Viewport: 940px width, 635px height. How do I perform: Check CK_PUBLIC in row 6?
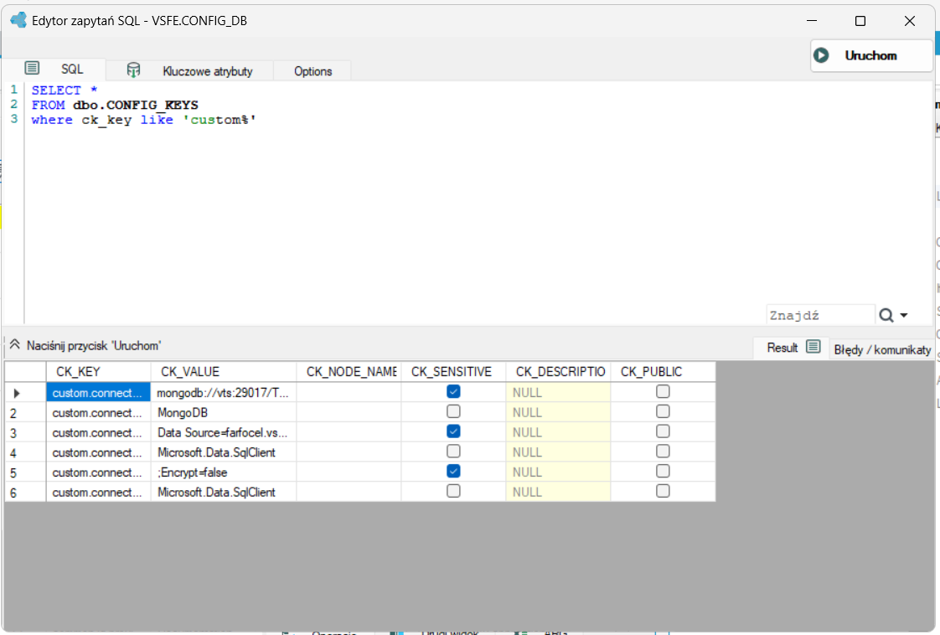663,491
